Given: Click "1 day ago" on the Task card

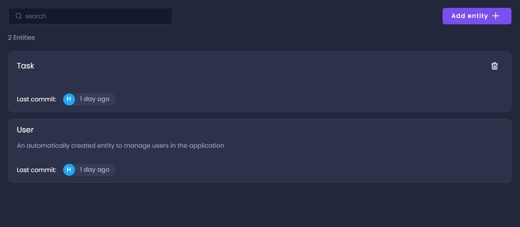Looking at the screenshot, I should point(95,99).
